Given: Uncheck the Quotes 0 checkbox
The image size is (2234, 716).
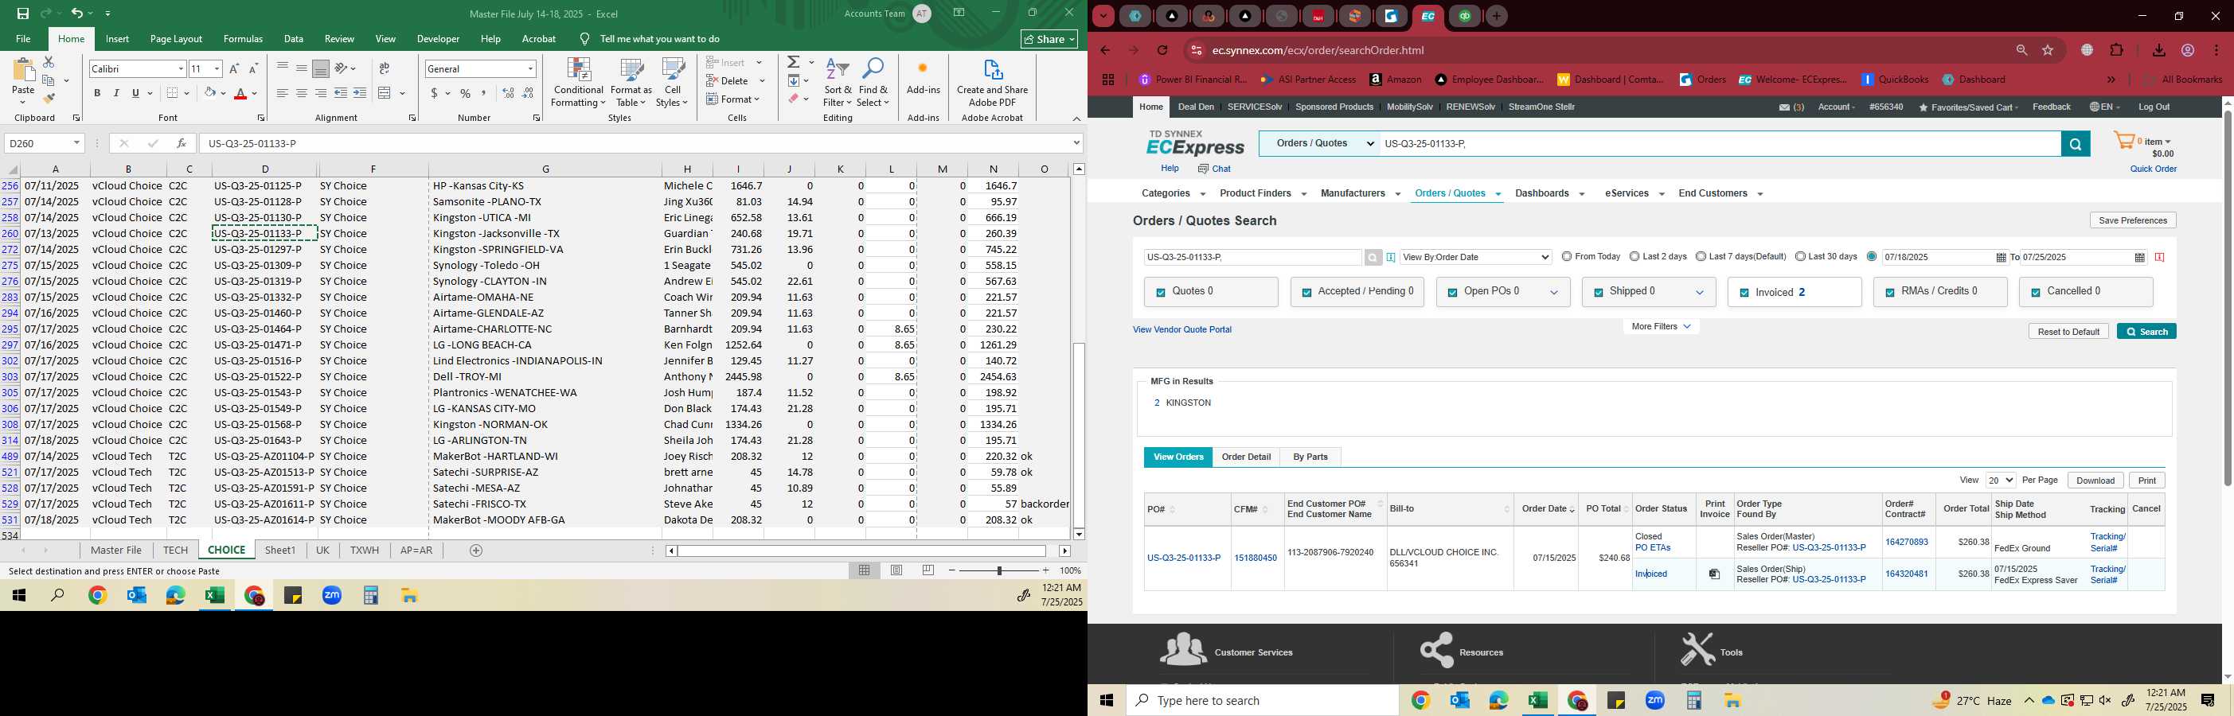Looking at the screenshot, I should 1160,293.
